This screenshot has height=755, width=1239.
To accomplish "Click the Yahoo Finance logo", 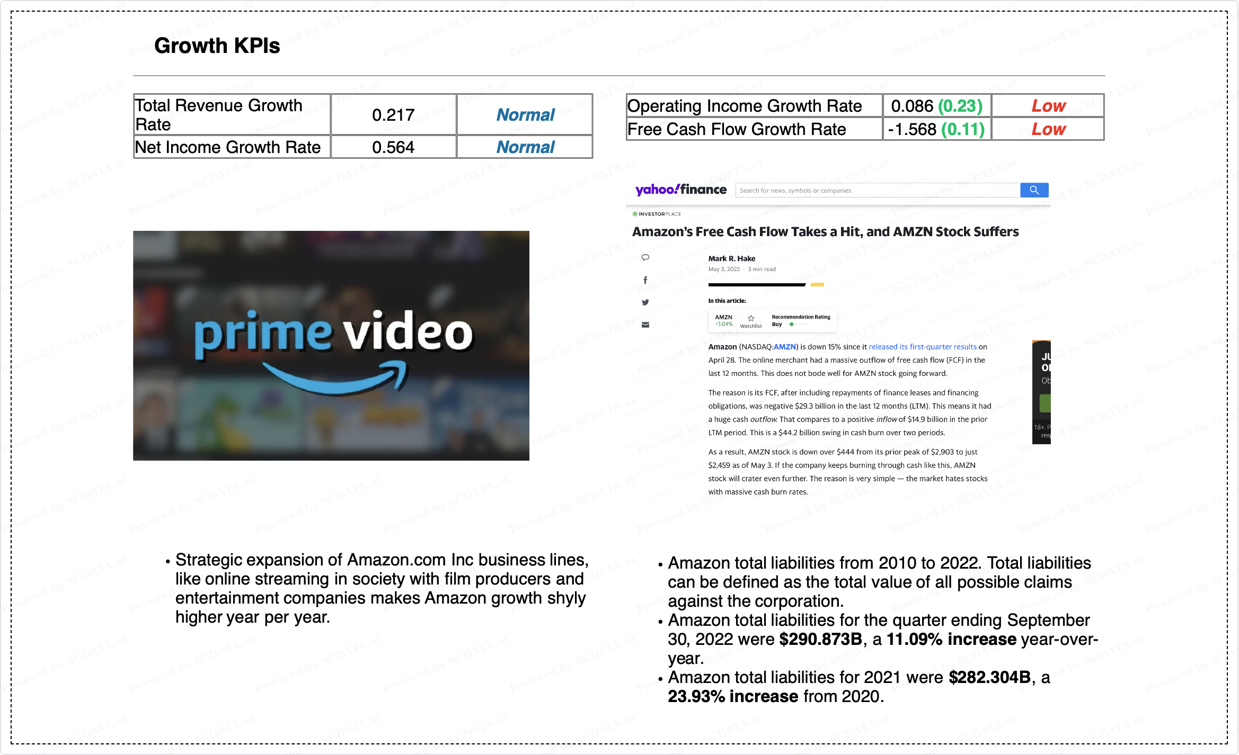I will [x=680, y=190].
